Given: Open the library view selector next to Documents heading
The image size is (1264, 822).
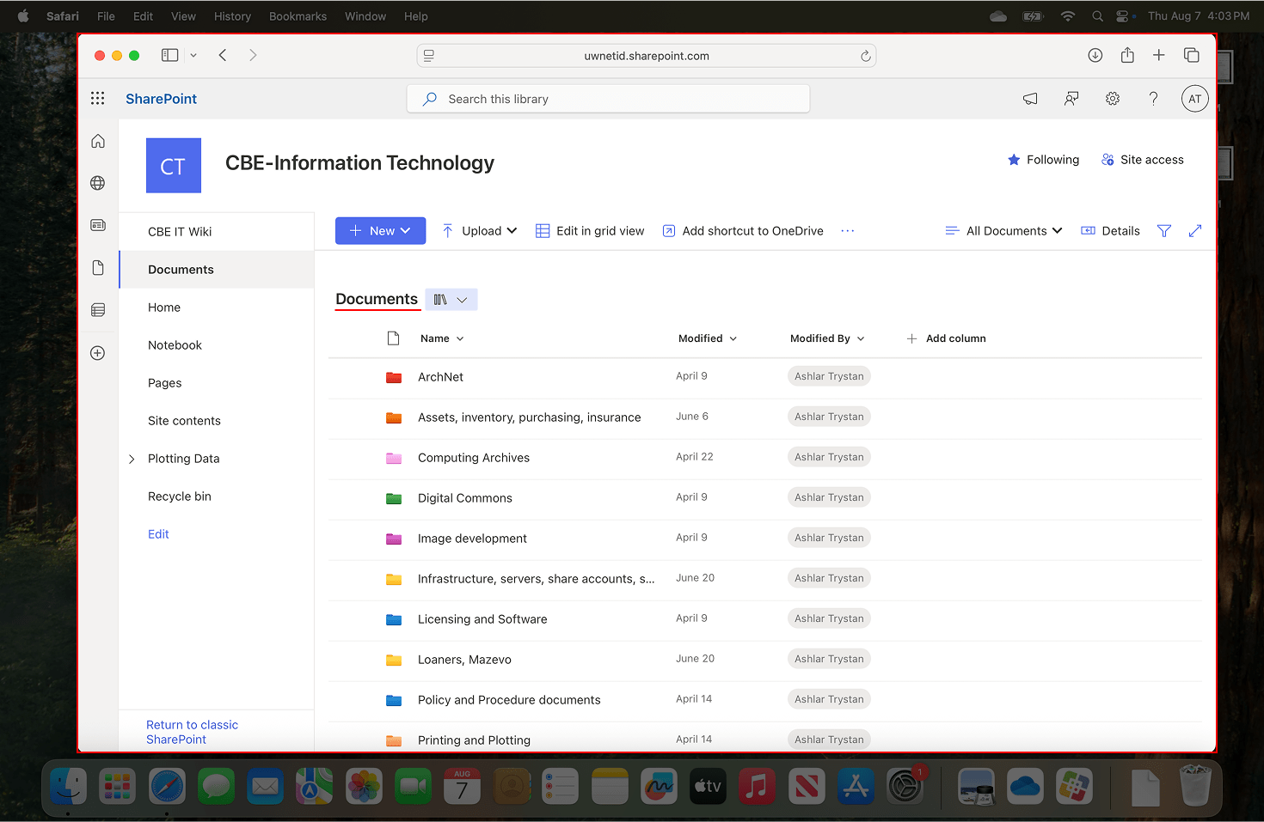Looking at the screenshot, I should click(x=451, y=299).
